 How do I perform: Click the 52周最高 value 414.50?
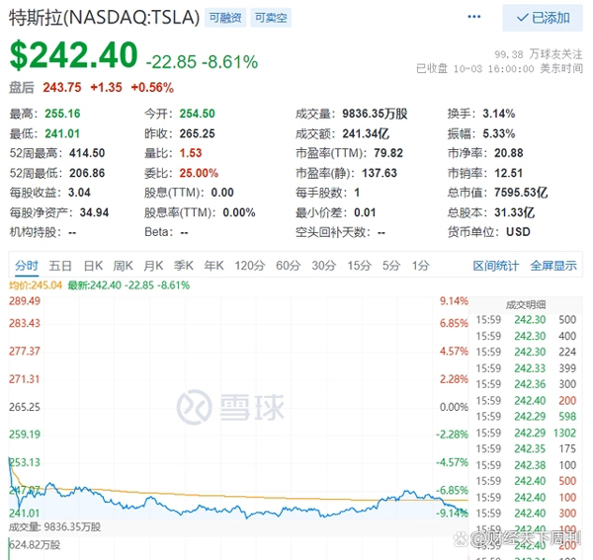click(87, 153)
